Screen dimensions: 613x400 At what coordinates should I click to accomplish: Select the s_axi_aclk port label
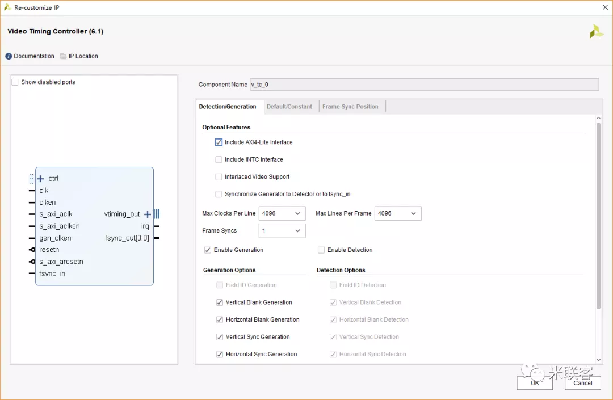point(56,214)
